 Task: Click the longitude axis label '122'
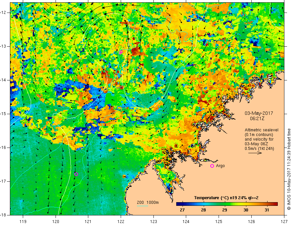click(121, 222)
